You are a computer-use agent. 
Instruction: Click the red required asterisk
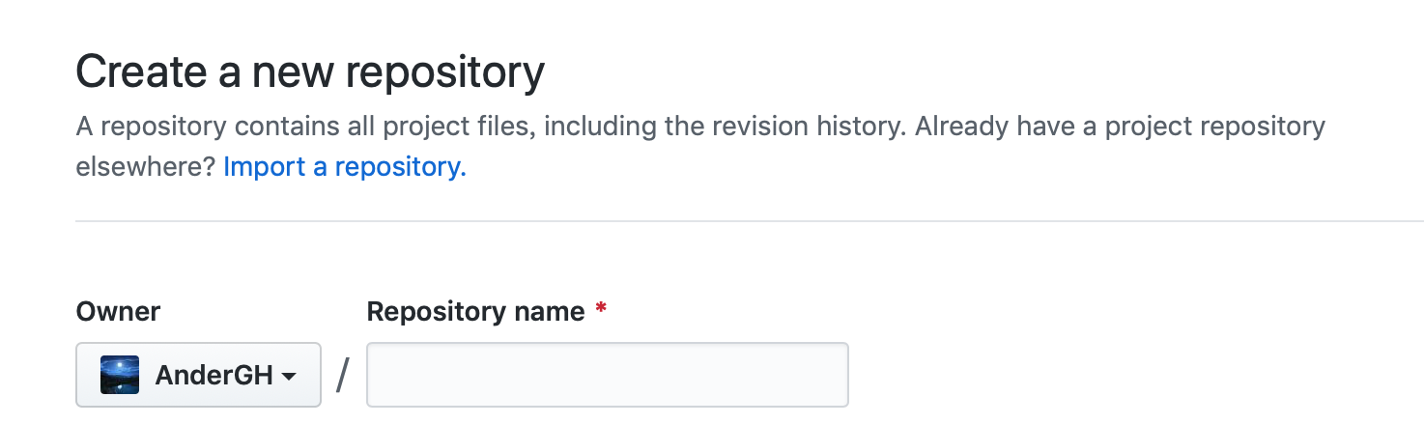(601, 309)
